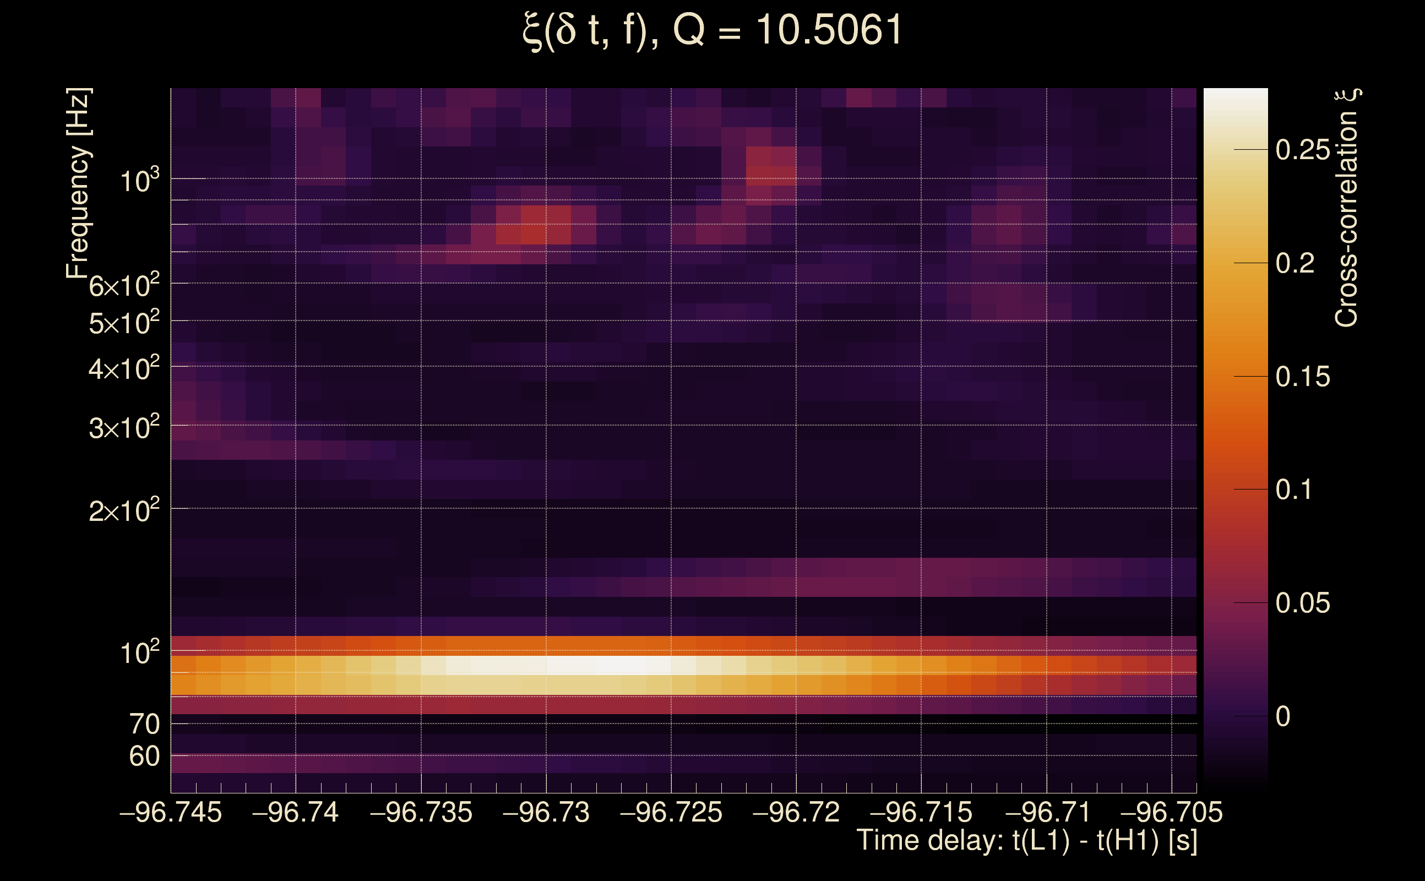This screenshot has width=1425, height=881.
Task: Click the -96.705 x-axis tick label
Action: 1171,812
